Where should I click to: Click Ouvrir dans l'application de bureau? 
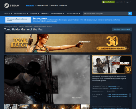18,20
